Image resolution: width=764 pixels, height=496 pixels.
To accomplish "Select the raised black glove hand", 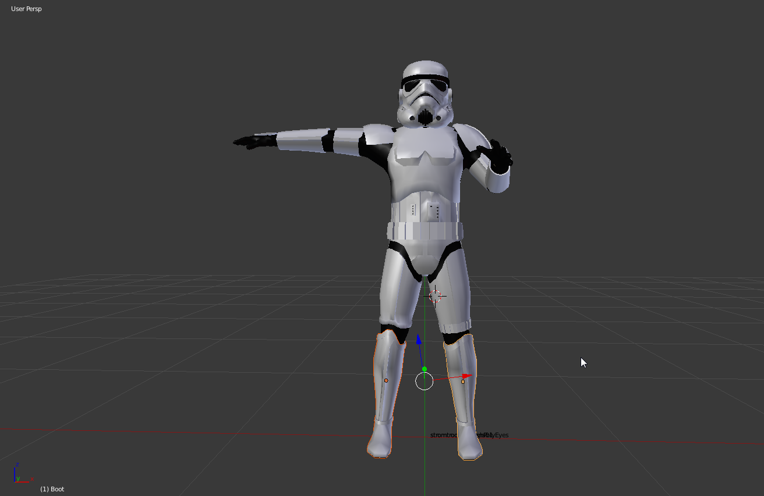I will [x=496, y=156].
